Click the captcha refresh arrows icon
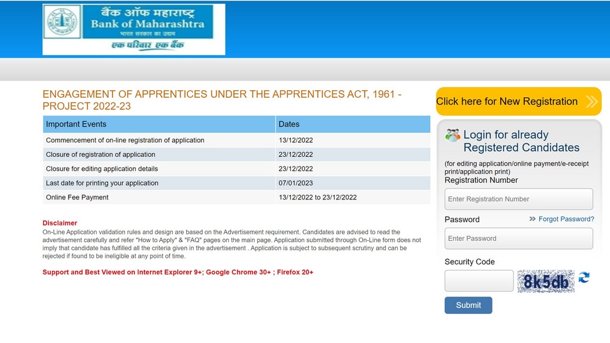 point(584,278)
